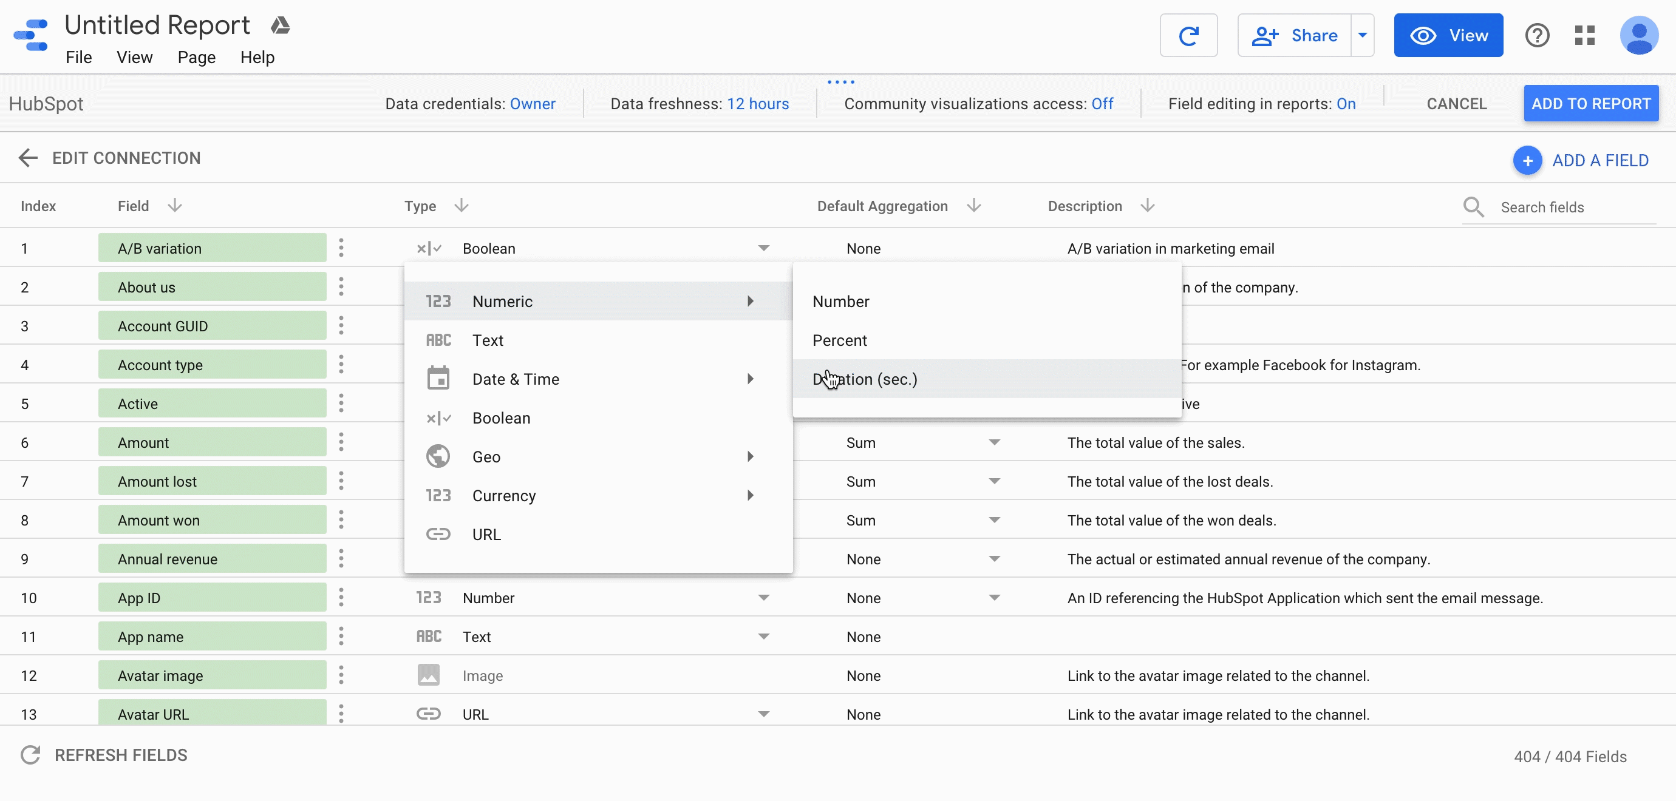The width and height of the screenshot is (1676, 801).
Task: Open the File menu
Action: [x=79, y=57]
